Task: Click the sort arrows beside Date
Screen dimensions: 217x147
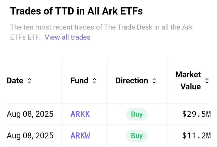Action: tap(29, 81)
